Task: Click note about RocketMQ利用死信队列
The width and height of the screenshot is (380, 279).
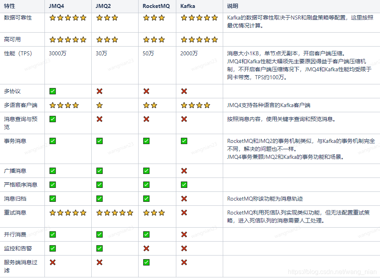Action: (298, 217)
